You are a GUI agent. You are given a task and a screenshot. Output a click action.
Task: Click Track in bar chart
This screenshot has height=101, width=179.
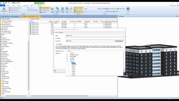pos(111,9)
